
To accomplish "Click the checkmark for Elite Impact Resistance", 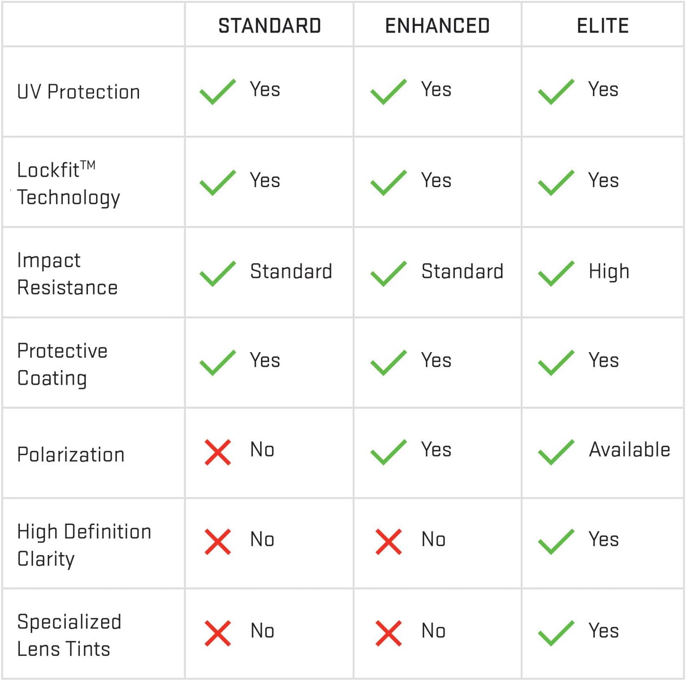I will (556, 273).
